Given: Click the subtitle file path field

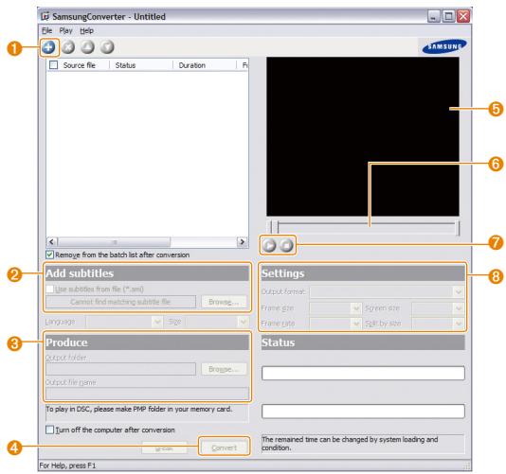Looking at the screenshot, I should pos(120,302).
